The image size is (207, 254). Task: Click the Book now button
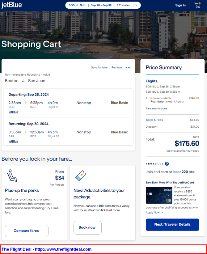click(87, 228)
